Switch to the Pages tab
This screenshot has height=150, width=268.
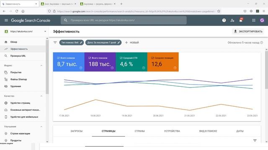[x=108, y=131]
